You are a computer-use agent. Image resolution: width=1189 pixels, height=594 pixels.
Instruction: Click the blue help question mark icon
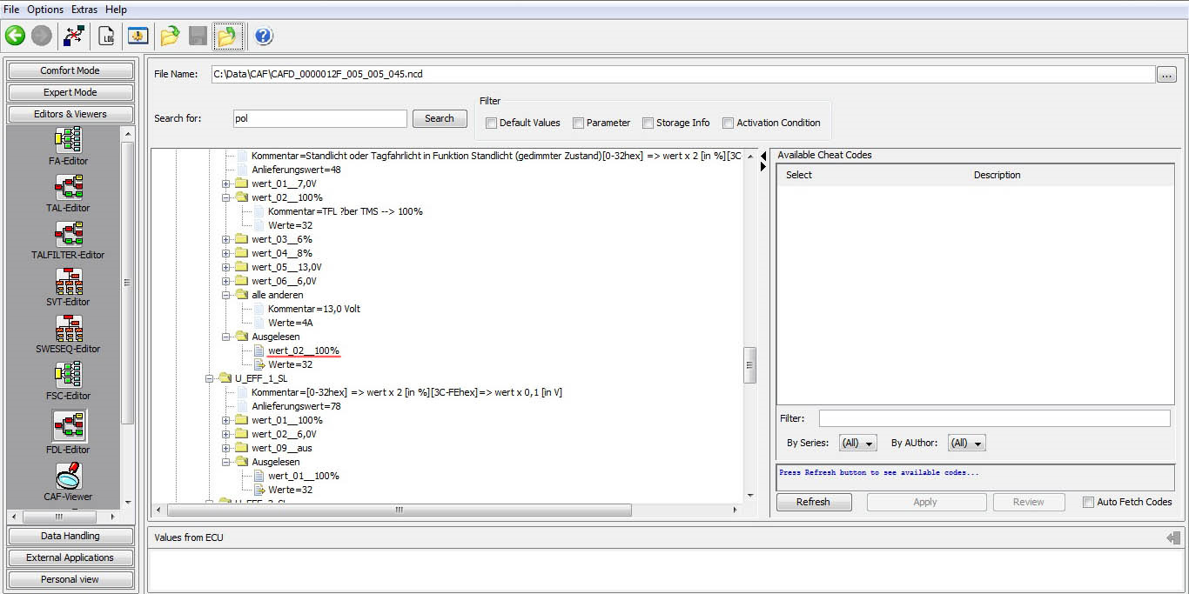(264, 36)
